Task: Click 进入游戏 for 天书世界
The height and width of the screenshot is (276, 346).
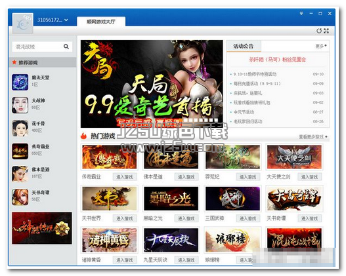Action: [125, 218]
